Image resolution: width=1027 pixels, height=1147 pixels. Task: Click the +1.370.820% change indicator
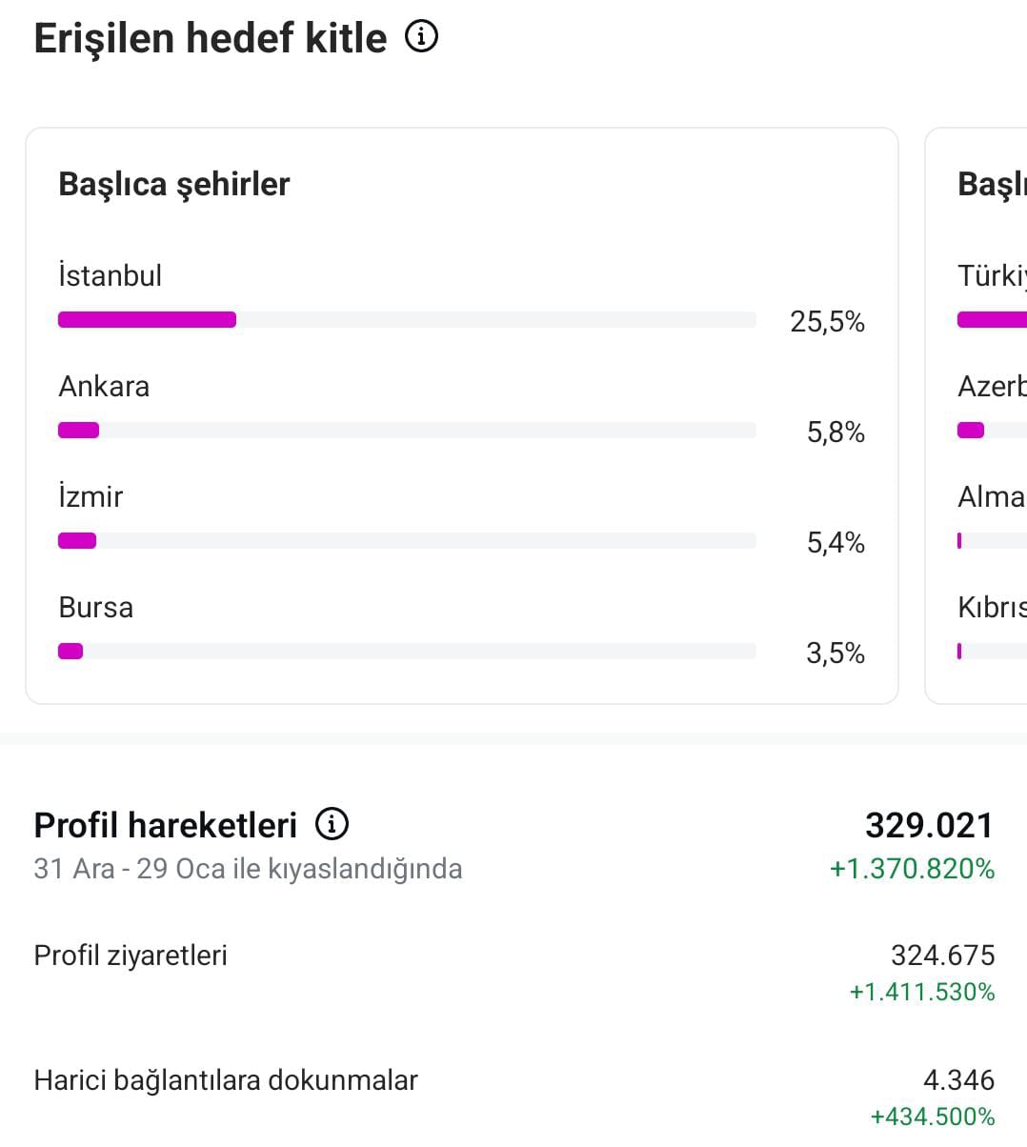point(913,869)
